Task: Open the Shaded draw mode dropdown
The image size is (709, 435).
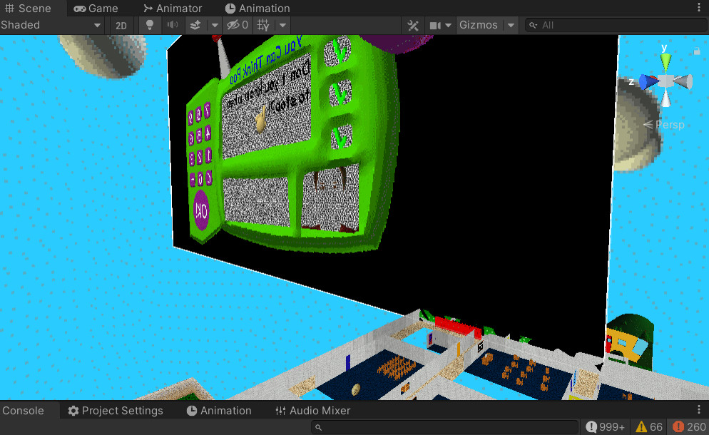Action: pos(51,25)
